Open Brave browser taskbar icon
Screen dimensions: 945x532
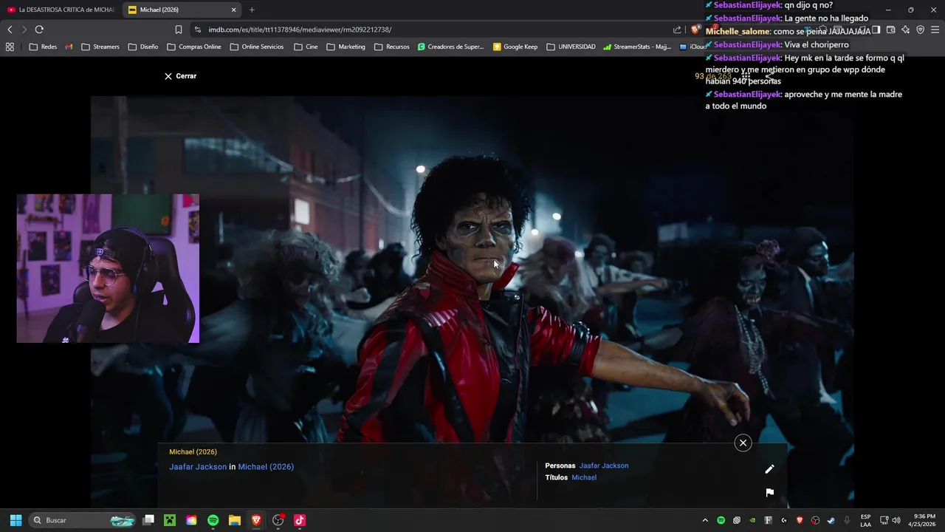point(256,520)
